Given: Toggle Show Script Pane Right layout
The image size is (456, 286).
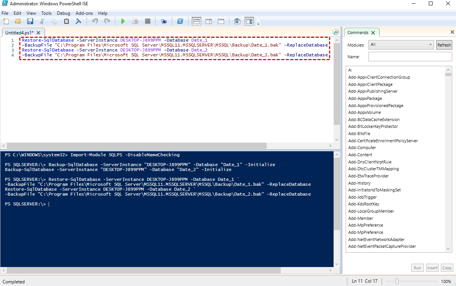Looking at the screenshot, I should click(x=209, y=22).
